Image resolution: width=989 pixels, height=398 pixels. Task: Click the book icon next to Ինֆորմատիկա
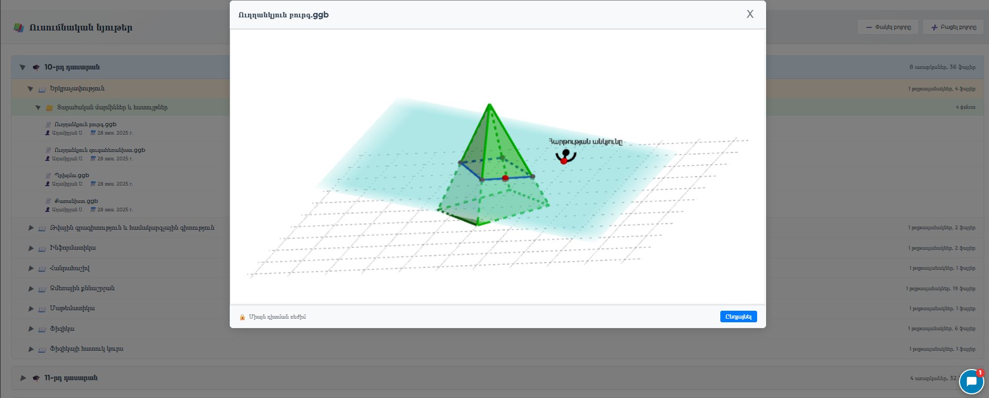42,248
